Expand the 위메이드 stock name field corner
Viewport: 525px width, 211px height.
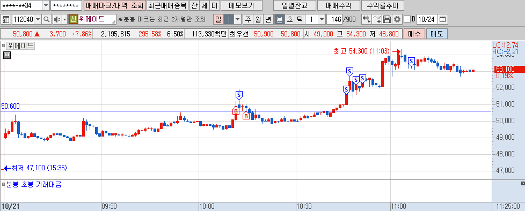tap(113, 21)
